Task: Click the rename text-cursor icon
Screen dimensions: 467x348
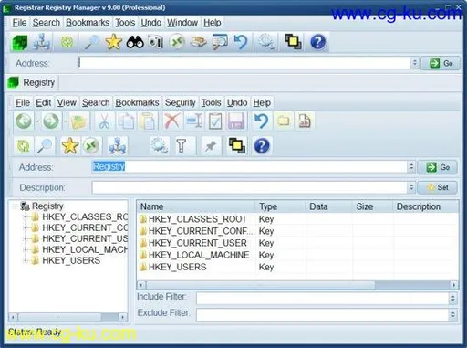Action: (x=194, y=121)
